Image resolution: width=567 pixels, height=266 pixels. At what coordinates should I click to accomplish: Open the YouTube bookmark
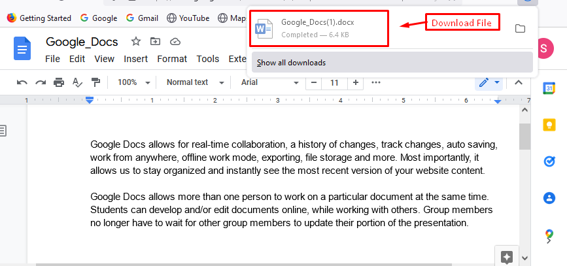pyautogui.click(x=188, y=18)
